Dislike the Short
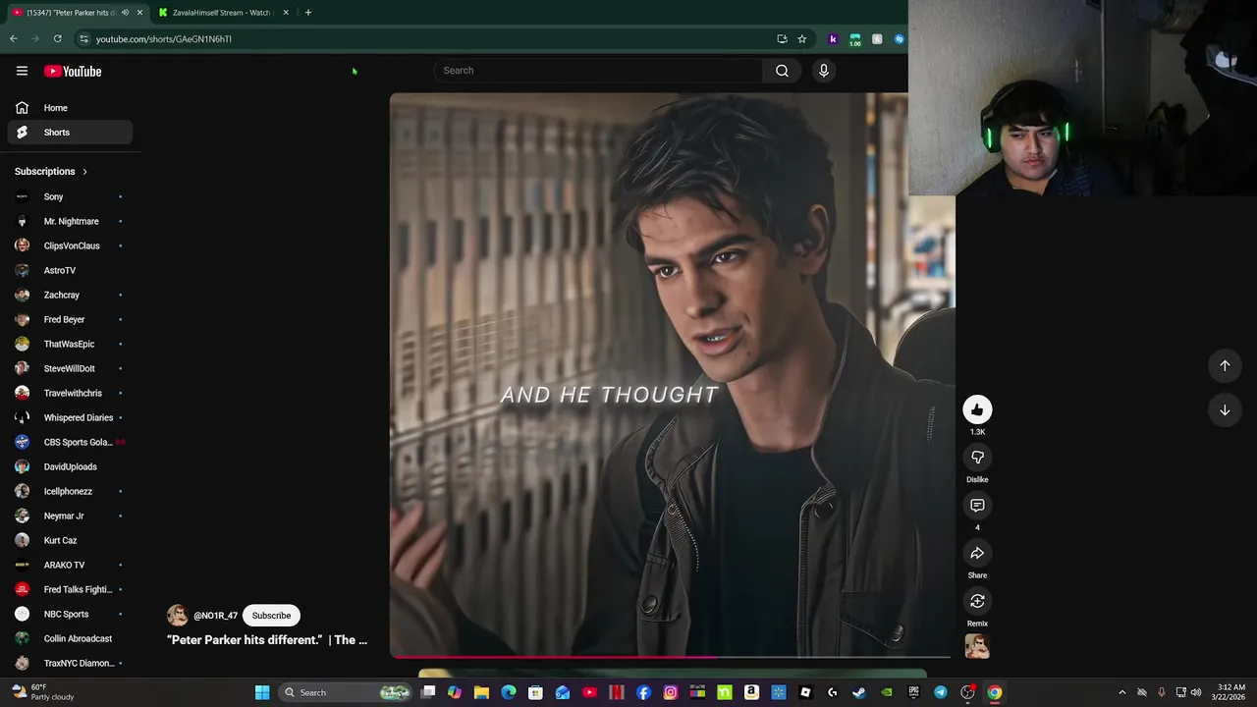Image resolution: width=1257 pixels, height=707 pixels. point(977,458)
